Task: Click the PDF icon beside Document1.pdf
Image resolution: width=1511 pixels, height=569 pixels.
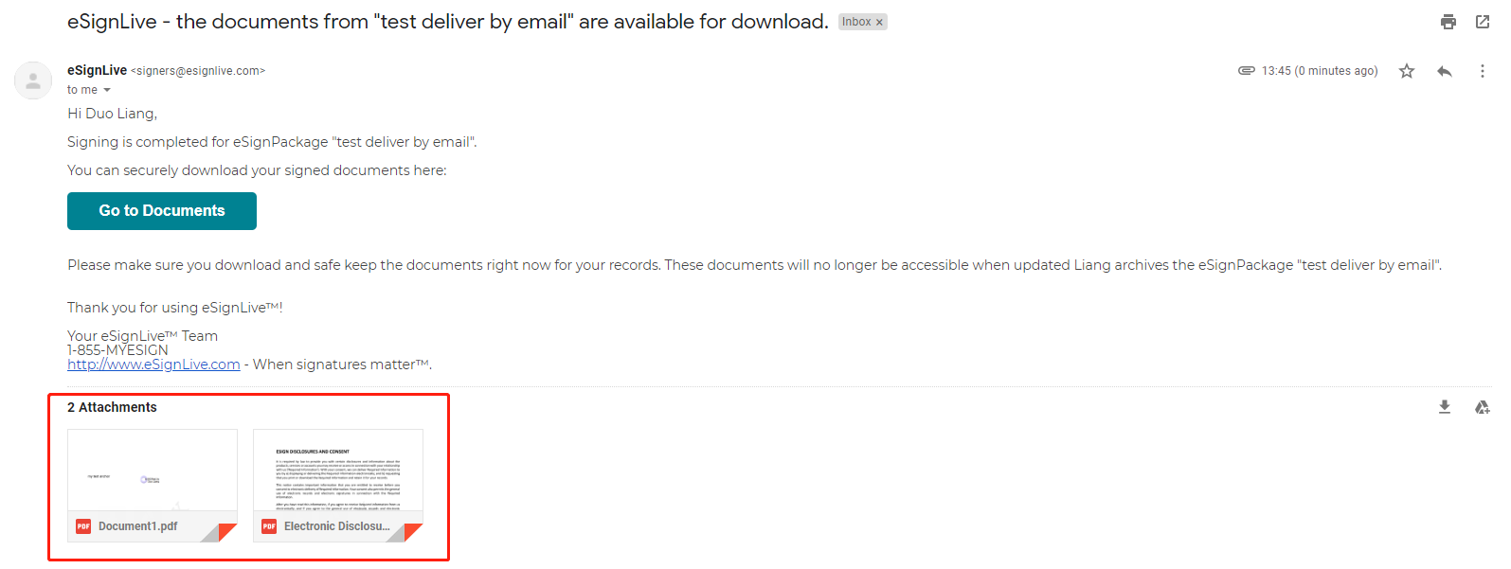Action: (x=83, y=526)
